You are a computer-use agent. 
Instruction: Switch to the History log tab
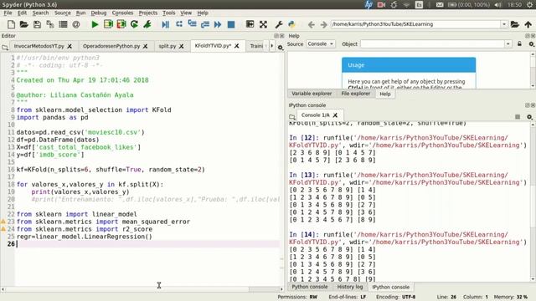tap(350, 287)
